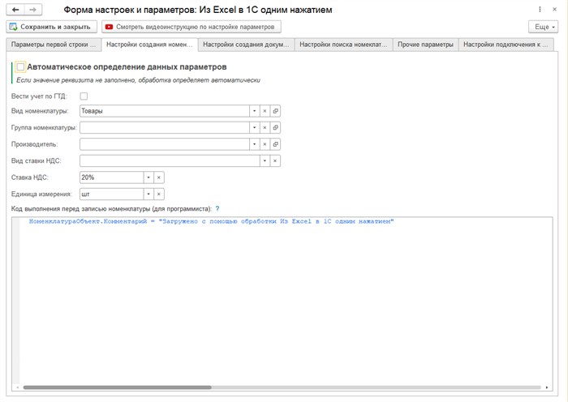Enable Автоматическое определение данных параметров checkbox

tap(20, 67)
